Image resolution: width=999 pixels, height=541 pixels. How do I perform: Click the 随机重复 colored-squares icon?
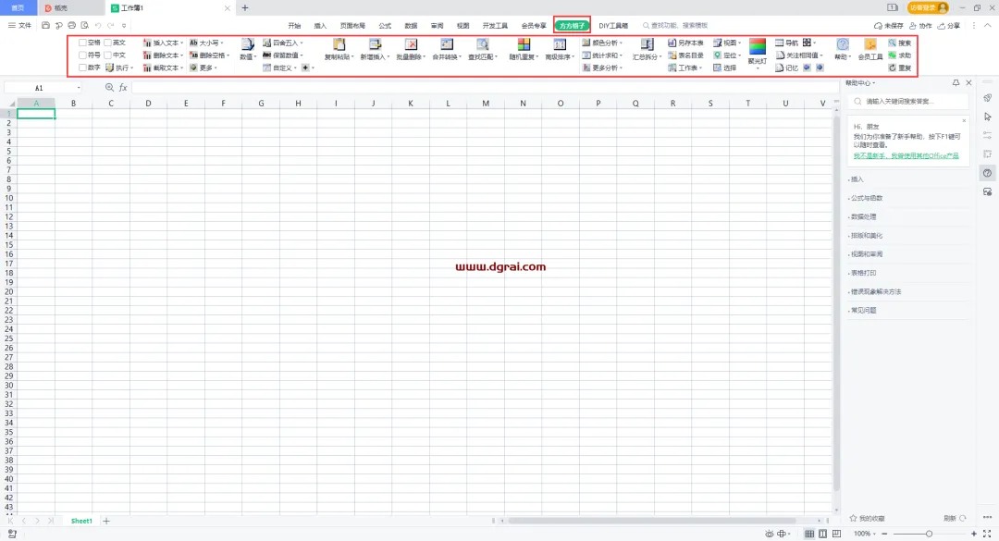[x=524, y=44]
